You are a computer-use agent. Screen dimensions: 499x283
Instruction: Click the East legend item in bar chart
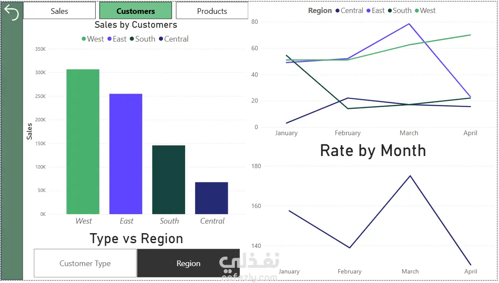click(x=117, y=39)
